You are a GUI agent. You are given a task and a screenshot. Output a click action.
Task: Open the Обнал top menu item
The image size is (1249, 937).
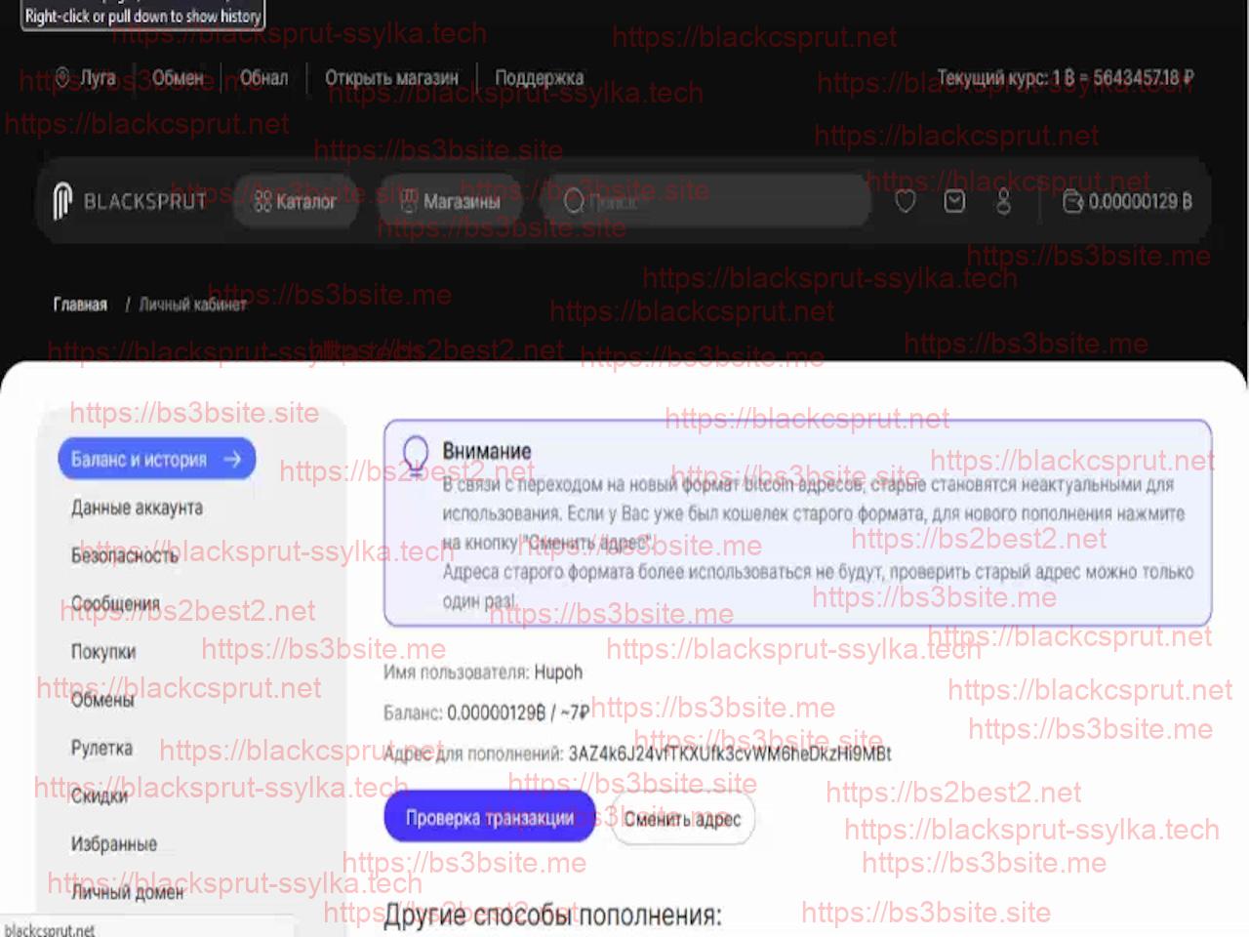[263, 77]
